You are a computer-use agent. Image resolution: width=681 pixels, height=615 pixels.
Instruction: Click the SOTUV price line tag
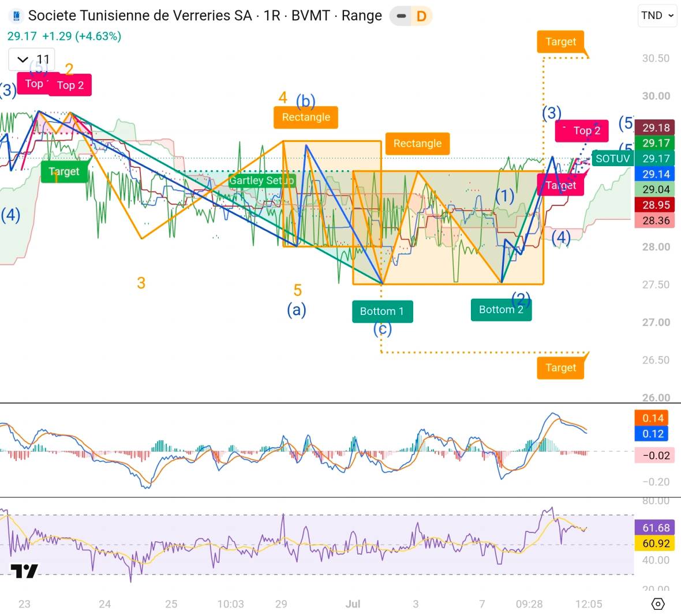point(612,159)
